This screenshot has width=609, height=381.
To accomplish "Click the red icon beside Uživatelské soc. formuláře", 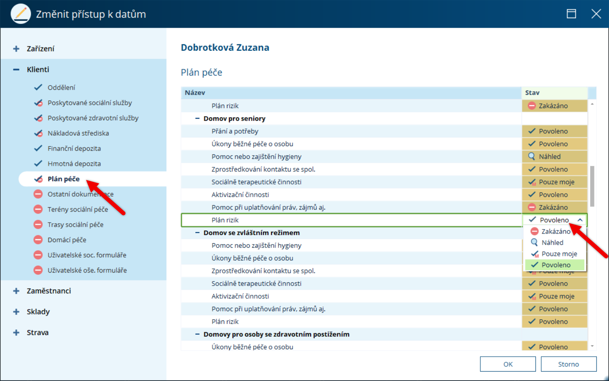I will [x=38, y=255].
